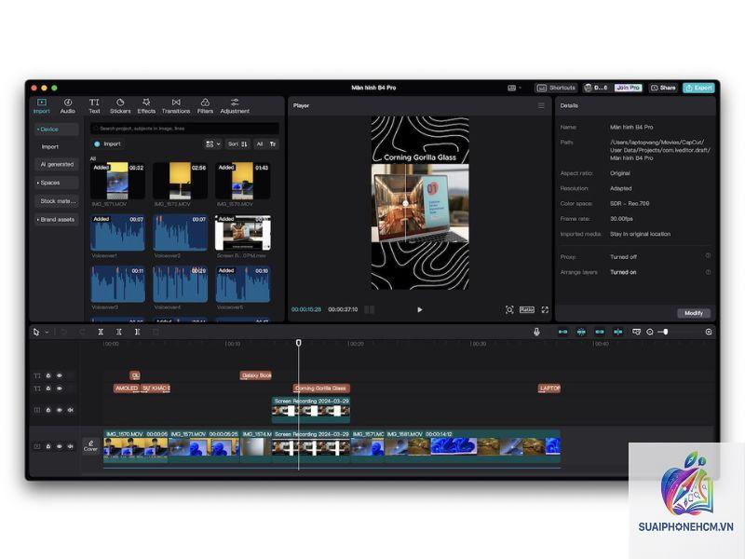Open the media view layout dropdown
The width and height of the screenshot is (745, 559).
213,144
